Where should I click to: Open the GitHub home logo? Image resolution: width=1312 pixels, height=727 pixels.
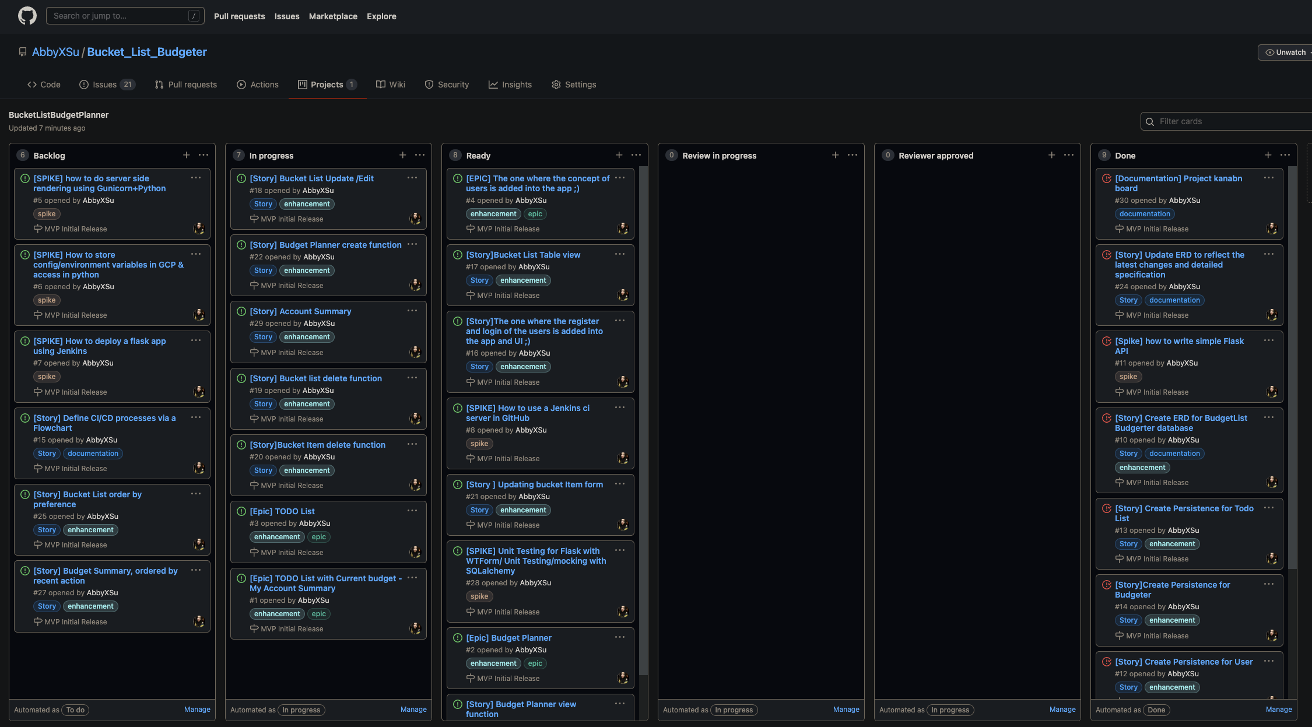pos(27,16)
